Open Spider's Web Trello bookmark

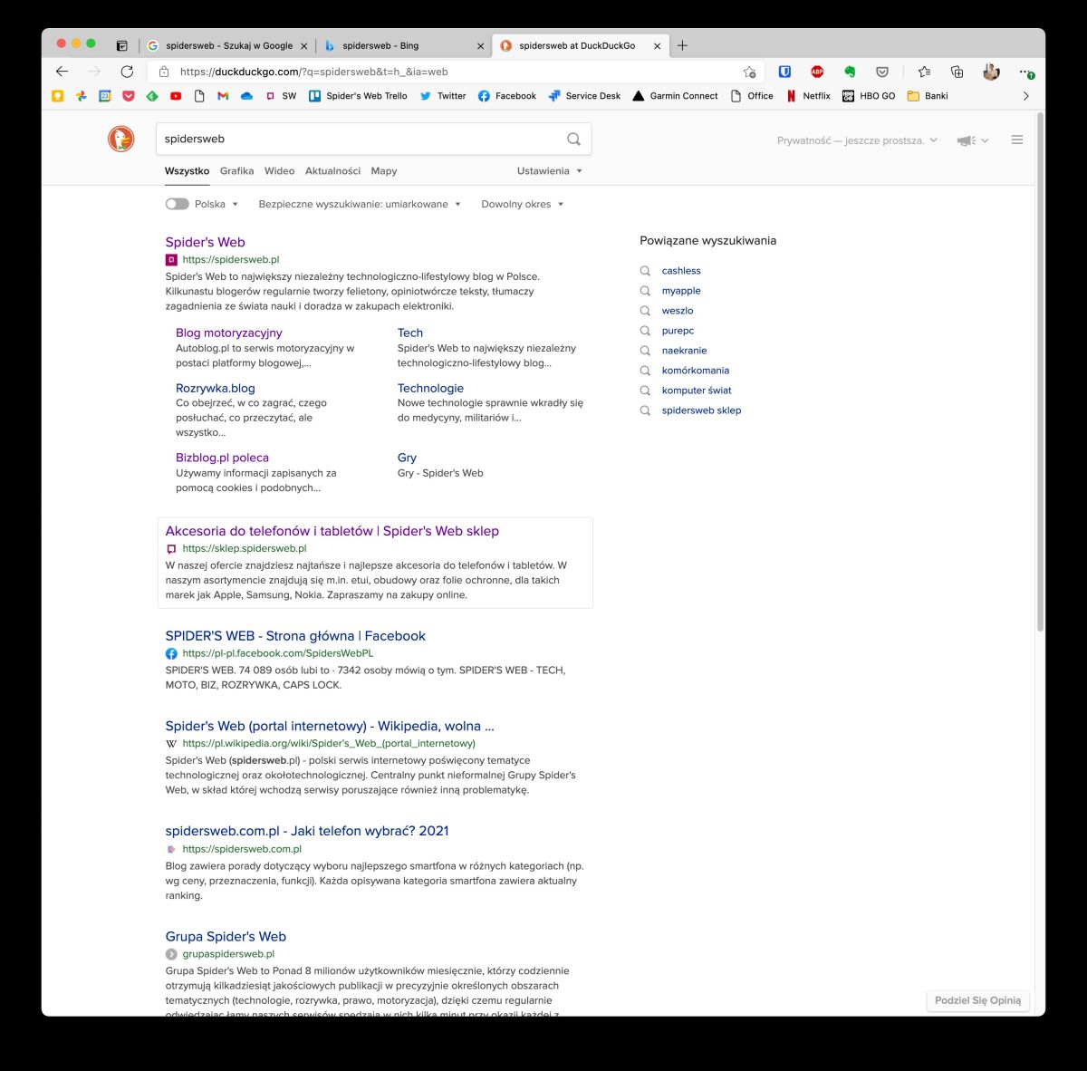358,96
